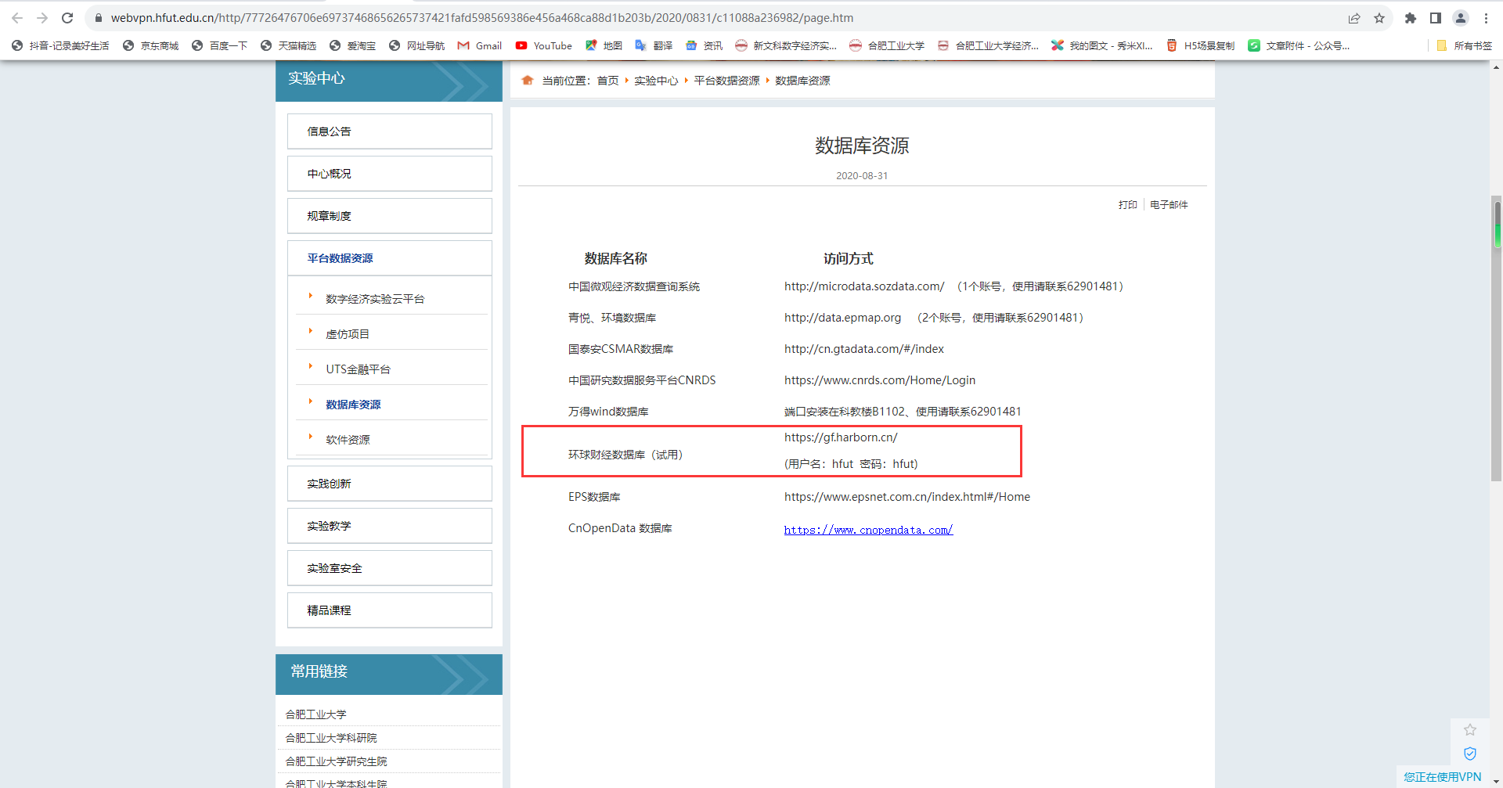Open 软件资源 submenu item

pyautogui.click(x=348, y=440)
